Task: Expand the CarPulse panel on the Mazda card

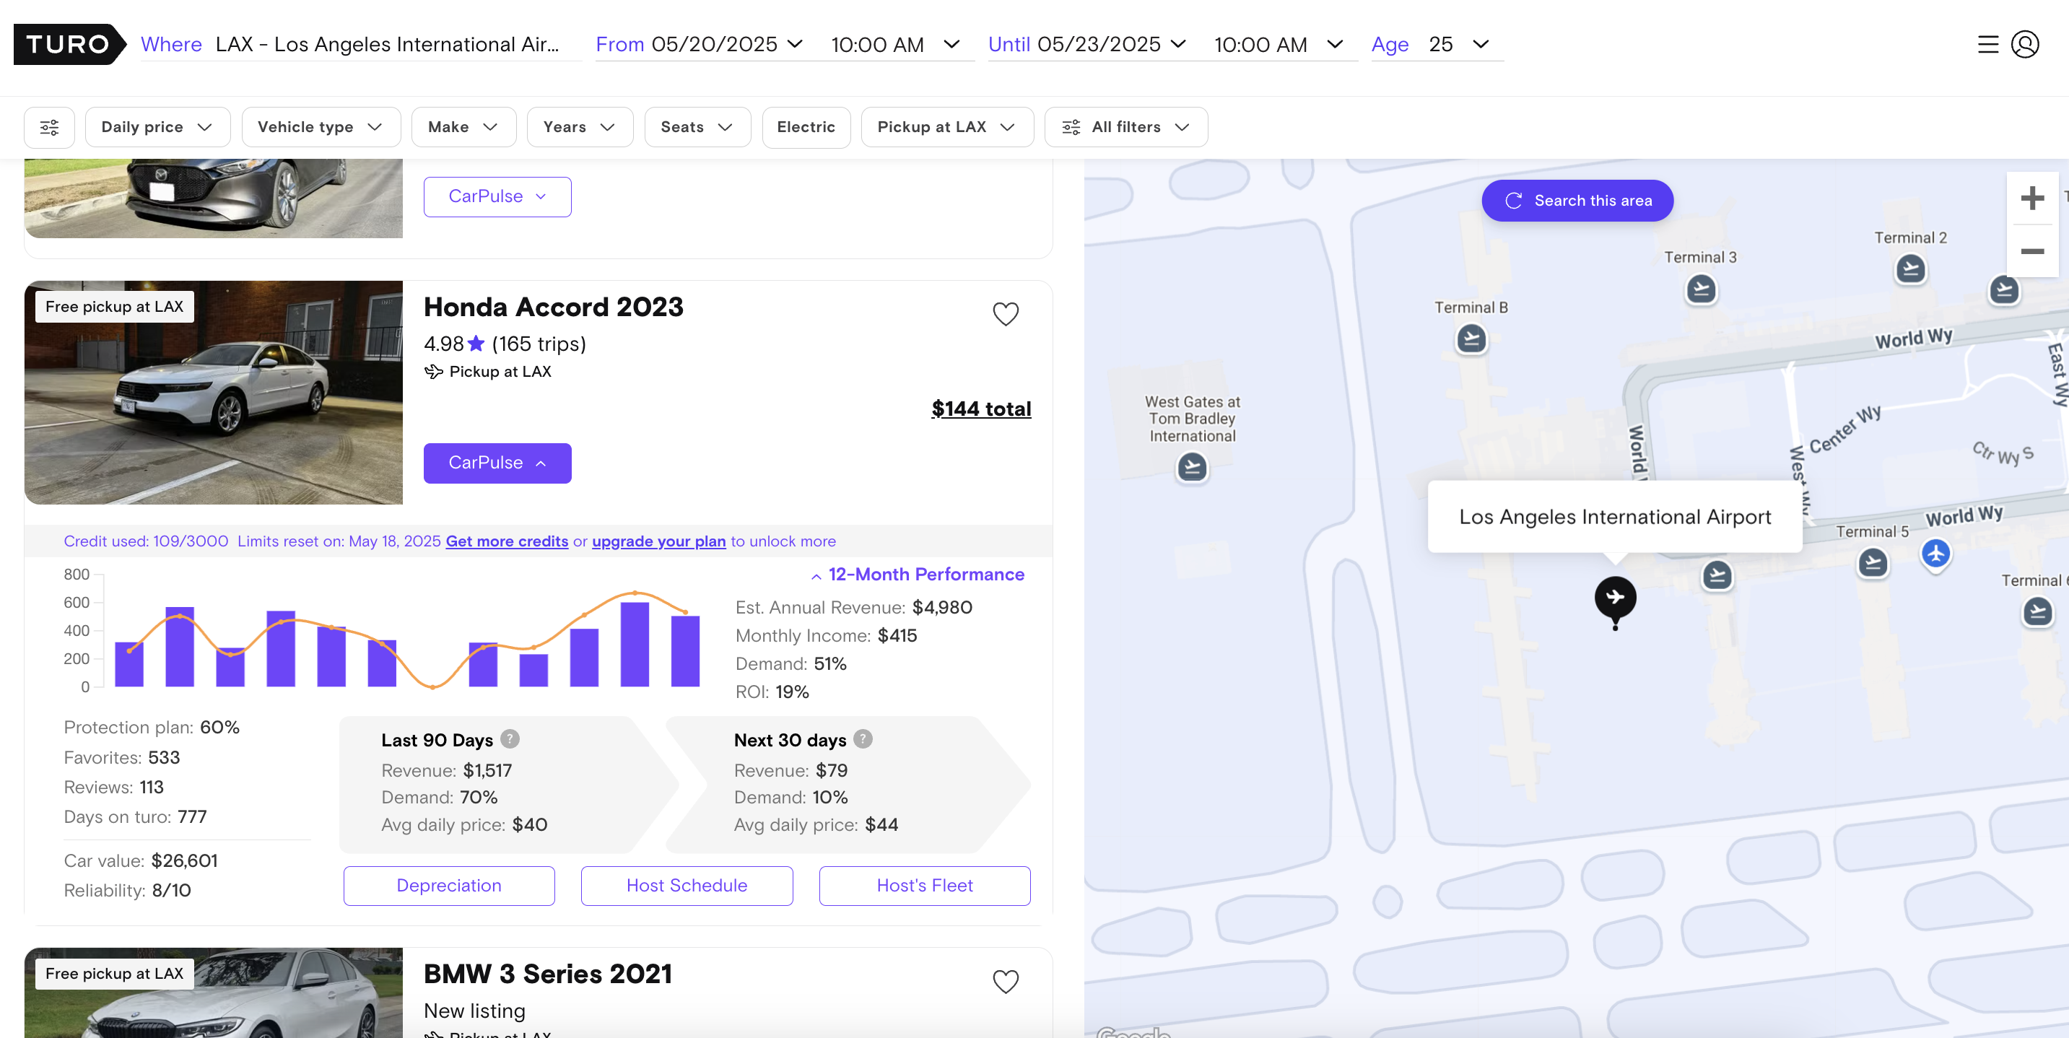Action: click(x=497, y=197)
